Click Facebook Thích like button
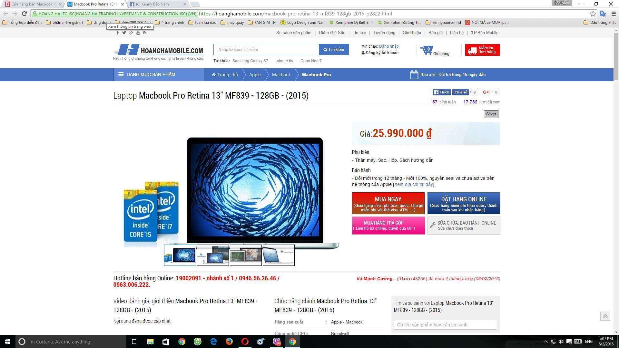This screenshot has width=619, height=348. coord(441,92)
